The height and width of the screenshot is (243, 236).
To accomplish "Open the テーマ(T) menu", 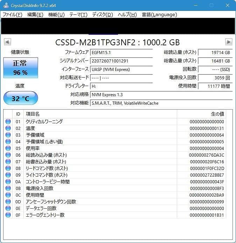I will click(x=78, y=14).
